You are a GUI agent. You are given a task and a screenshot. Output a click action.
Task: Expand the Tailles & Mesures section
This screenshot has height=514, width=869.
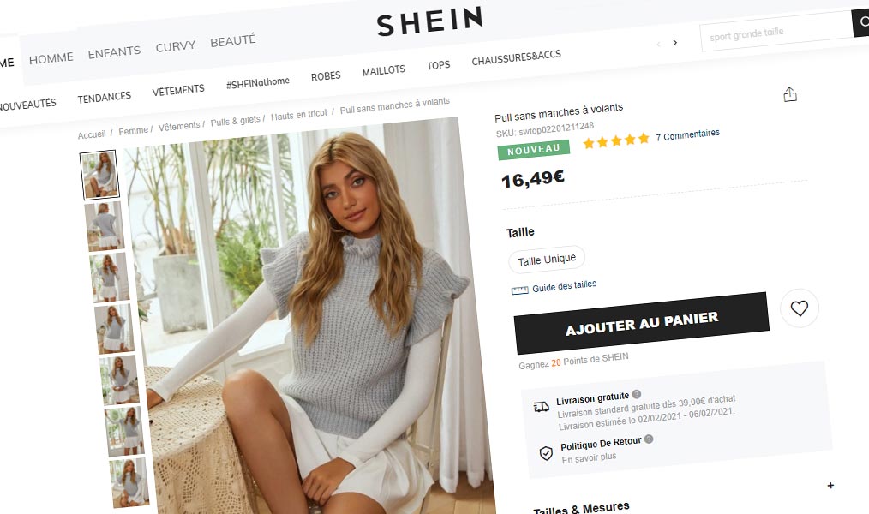pos(830,485)
